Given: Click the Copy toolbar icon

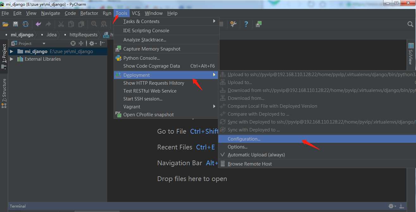Looking at the screenshot, I should (71, 24).
